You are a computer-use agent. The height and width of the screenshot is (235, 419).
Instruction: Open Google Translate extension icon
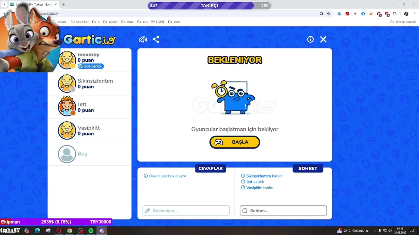(339, 14)
